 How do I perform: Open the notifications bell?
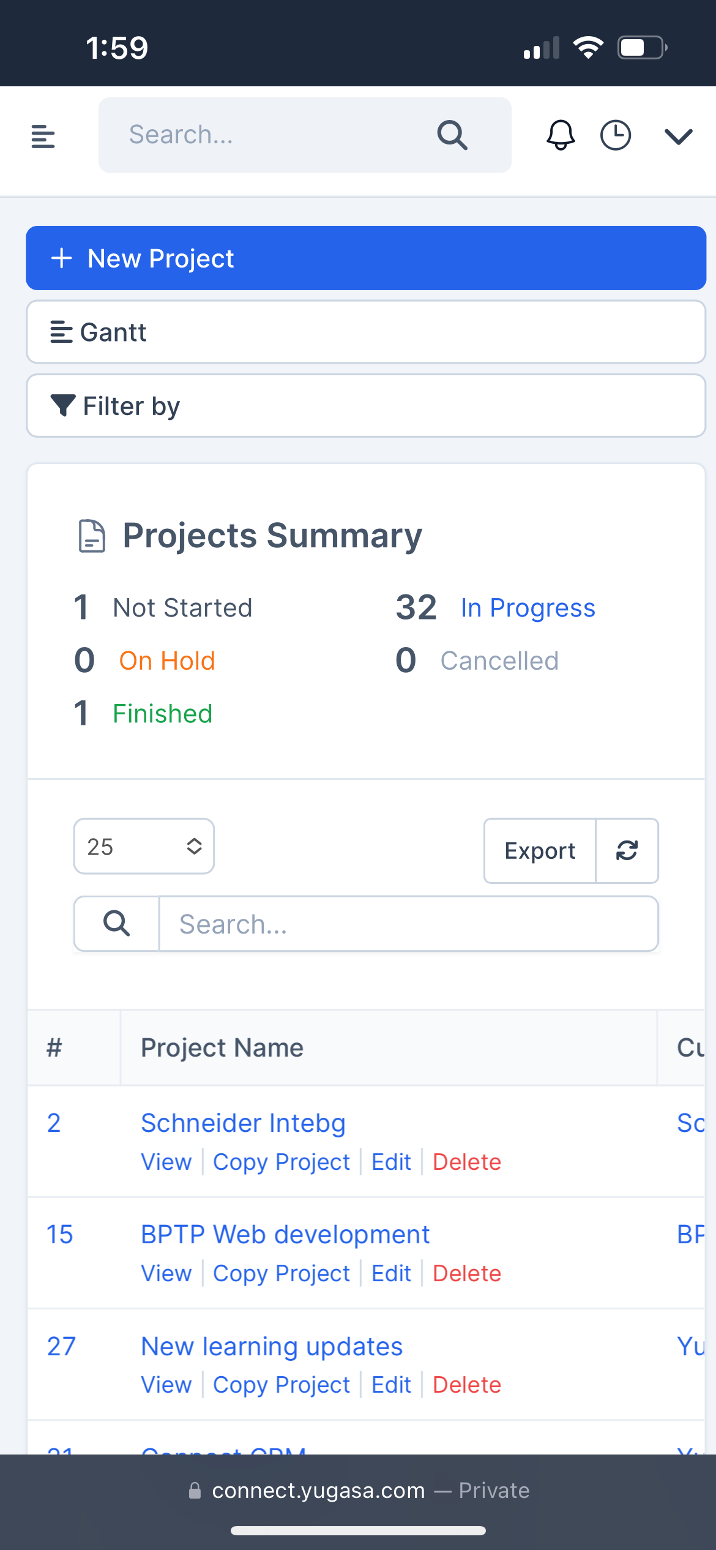tap(561, 135)
